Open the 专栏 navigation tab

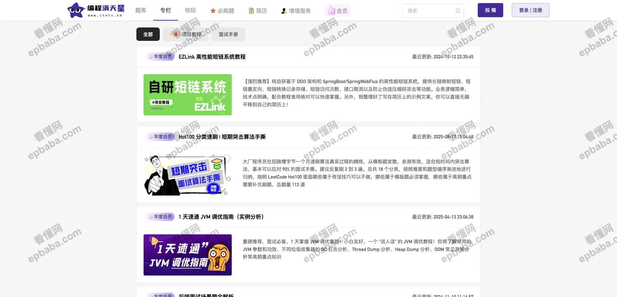point(166,10)
